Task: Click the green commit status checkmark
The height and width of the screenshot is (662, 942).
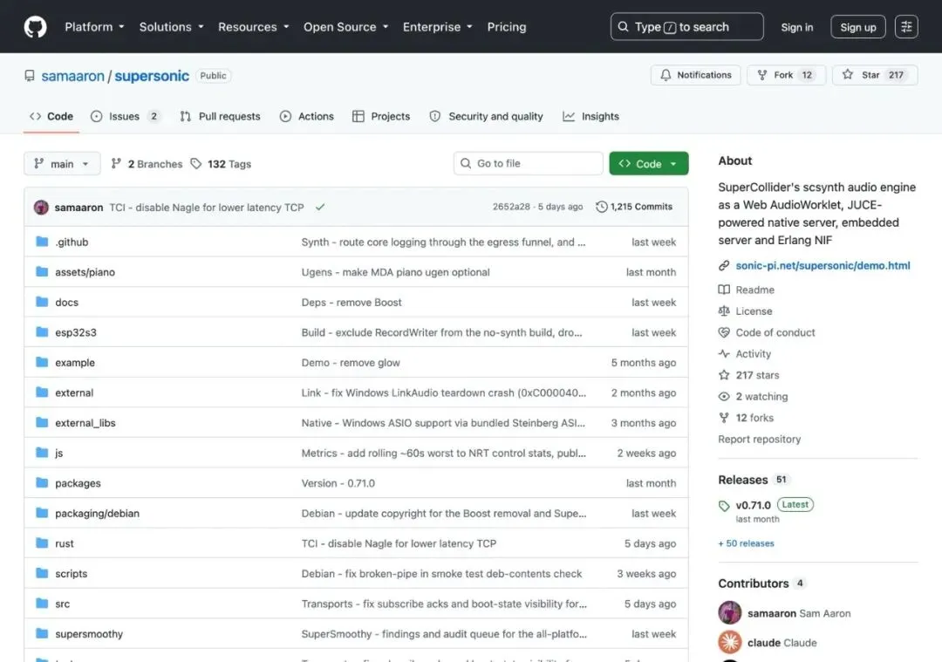Action: (x=320, y=208)
